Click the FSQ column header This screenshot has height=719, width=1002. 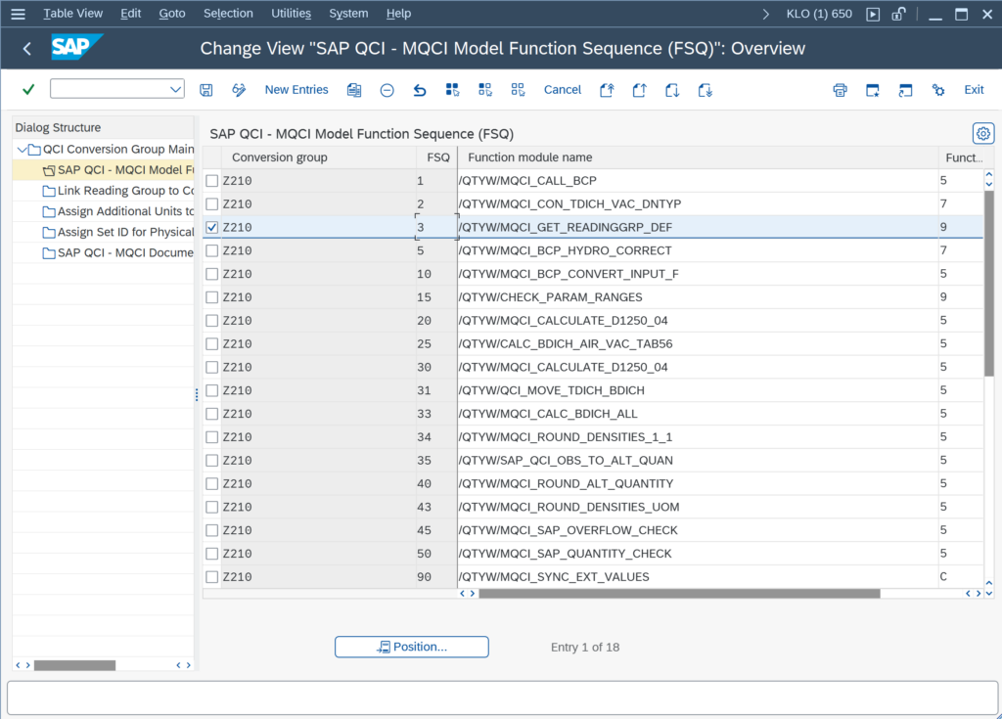[438, 157]
